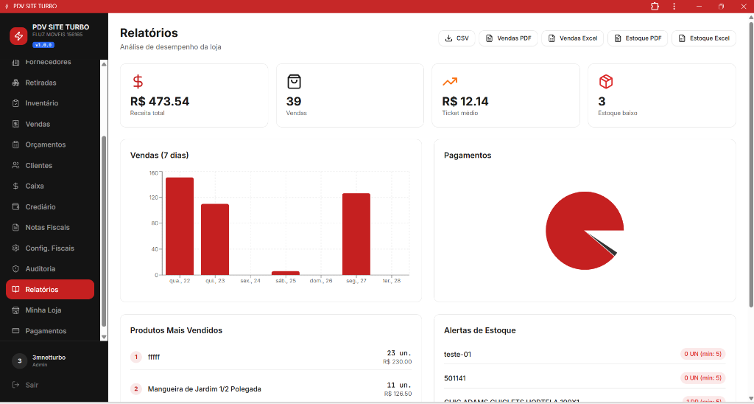Select Clientes from sidebar
Viewport: 754px width, 404px height.
(x=50, y=166)
